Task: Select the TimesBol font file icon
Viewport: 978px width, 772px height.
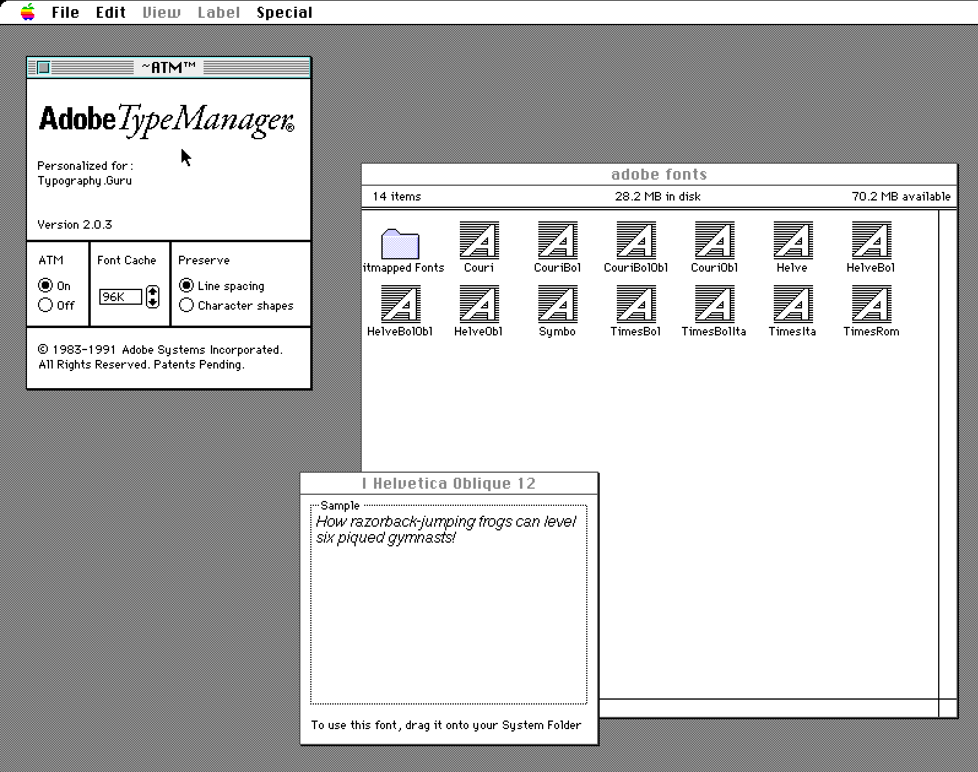Action: [x=636, y=304]
